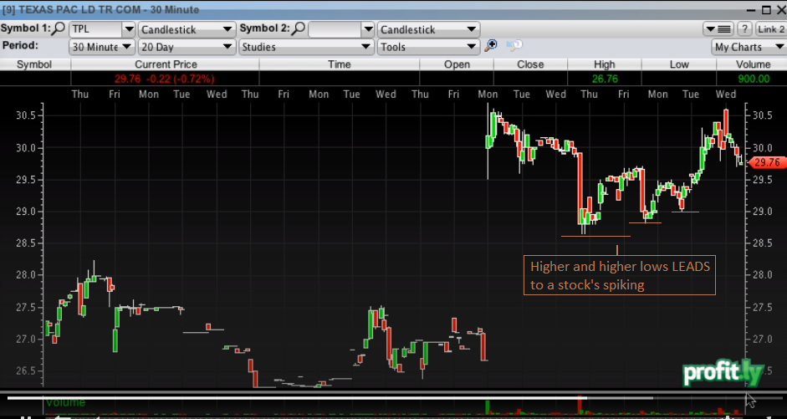787x419 pixels.
Task: Click the Volume value 900.00
Action: pyautogui.click(x=754, y=79)
